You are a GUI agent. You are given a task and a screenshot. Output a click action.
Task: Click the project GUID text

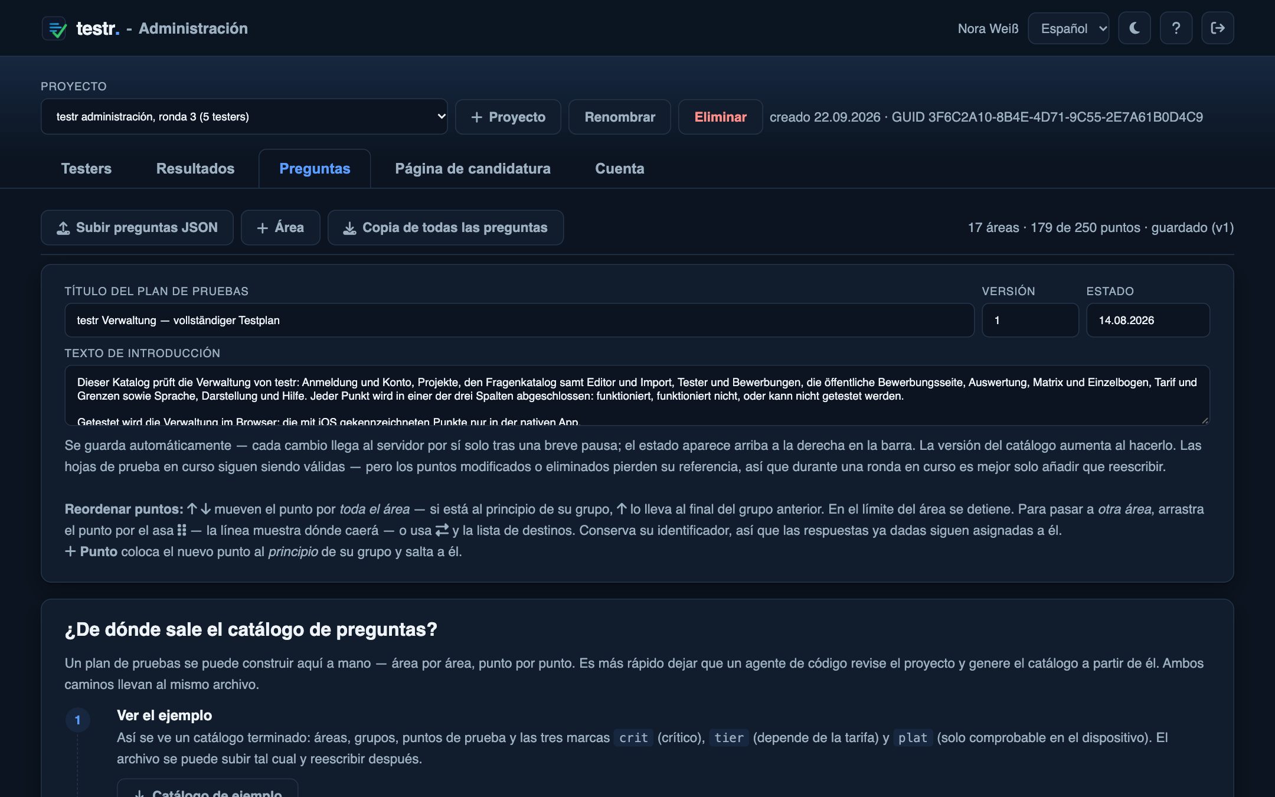click(1047, 117)
